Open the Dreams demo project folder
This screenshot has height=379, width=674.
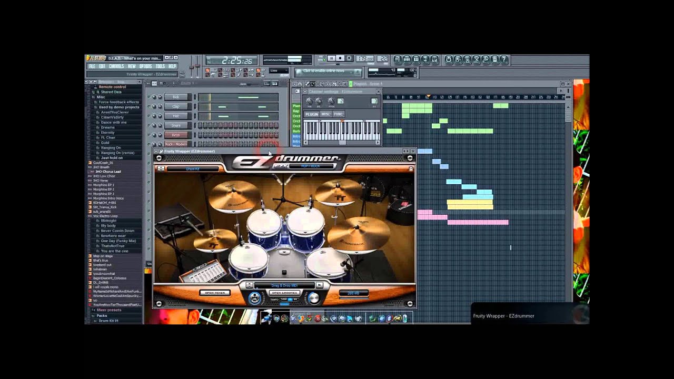point(108,127)
